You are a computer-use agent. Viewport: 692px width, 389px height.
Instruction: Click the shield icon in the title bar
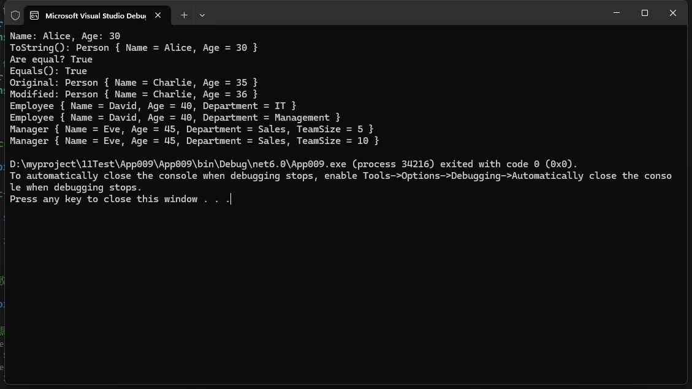(x=15, y=15)
